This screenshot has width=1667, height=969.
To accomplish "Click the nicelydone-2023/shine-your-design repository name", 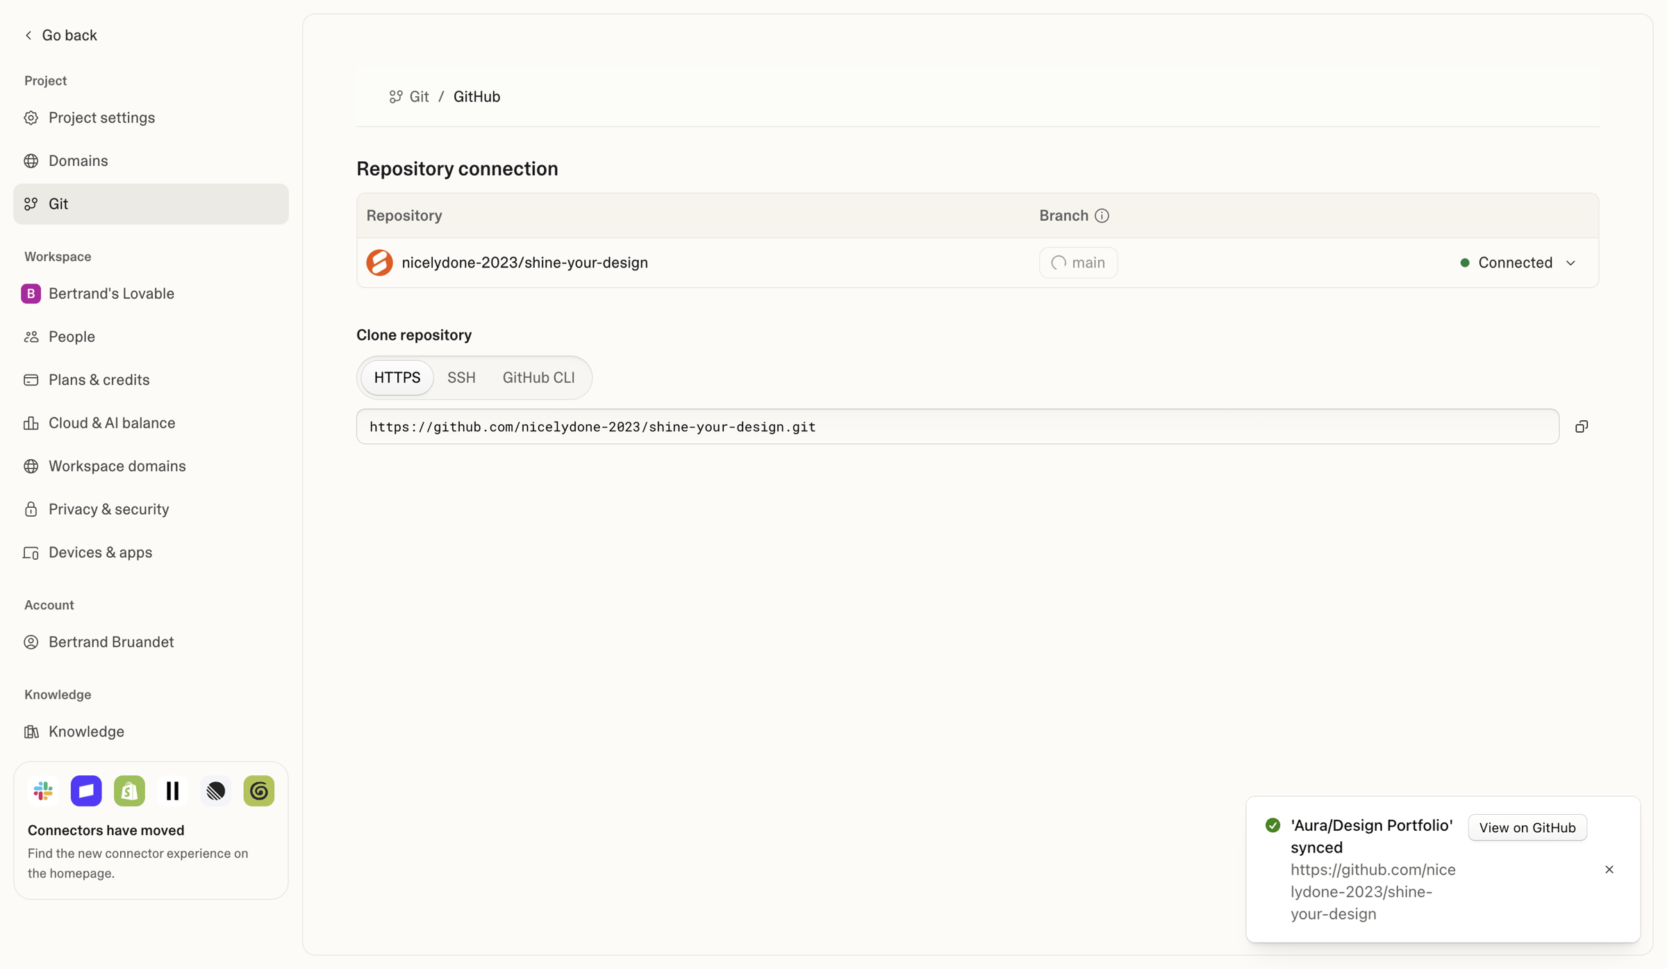I will [x=524, y=263].
